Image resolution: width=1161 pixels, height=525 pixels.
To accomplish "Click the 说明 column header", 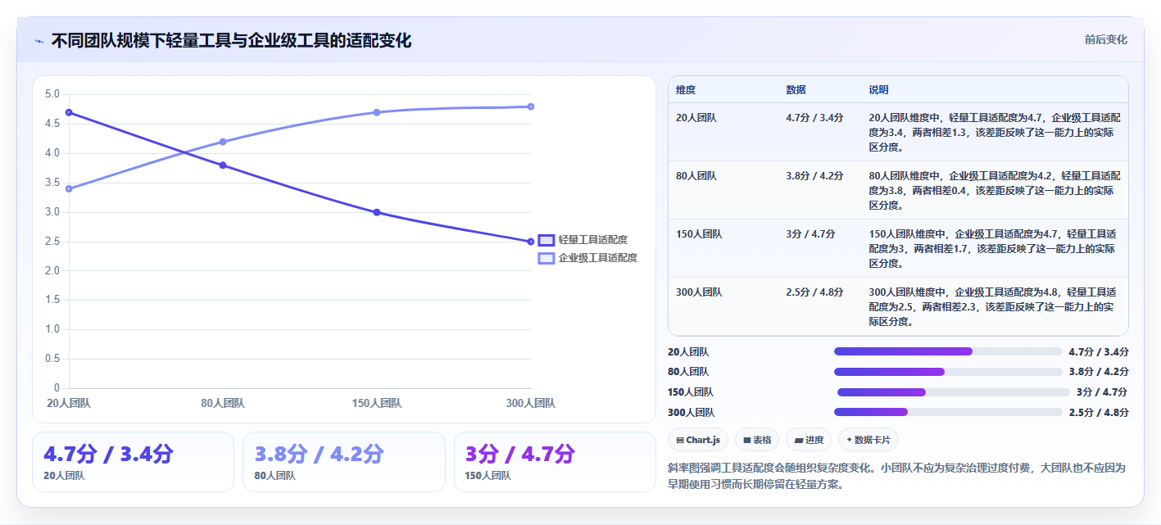I will coord(878,90).
